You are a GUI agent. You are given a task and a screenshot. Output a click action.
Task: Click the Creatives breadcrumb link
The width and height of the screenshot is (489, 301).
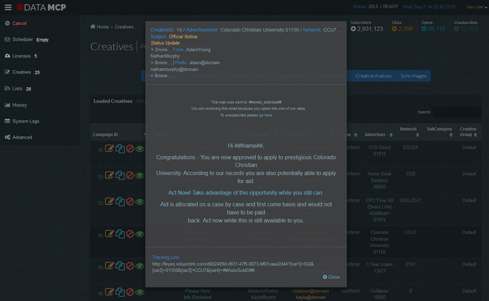click(x=124, y=27)
